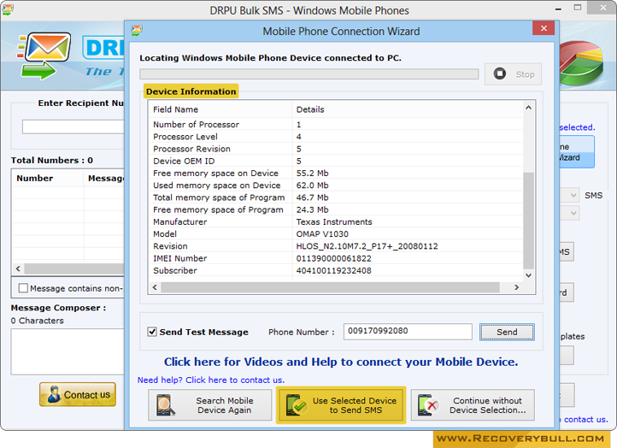Click device list scroll up arrow
Viewport: 617px width, 448px height.
coord(528,108)
